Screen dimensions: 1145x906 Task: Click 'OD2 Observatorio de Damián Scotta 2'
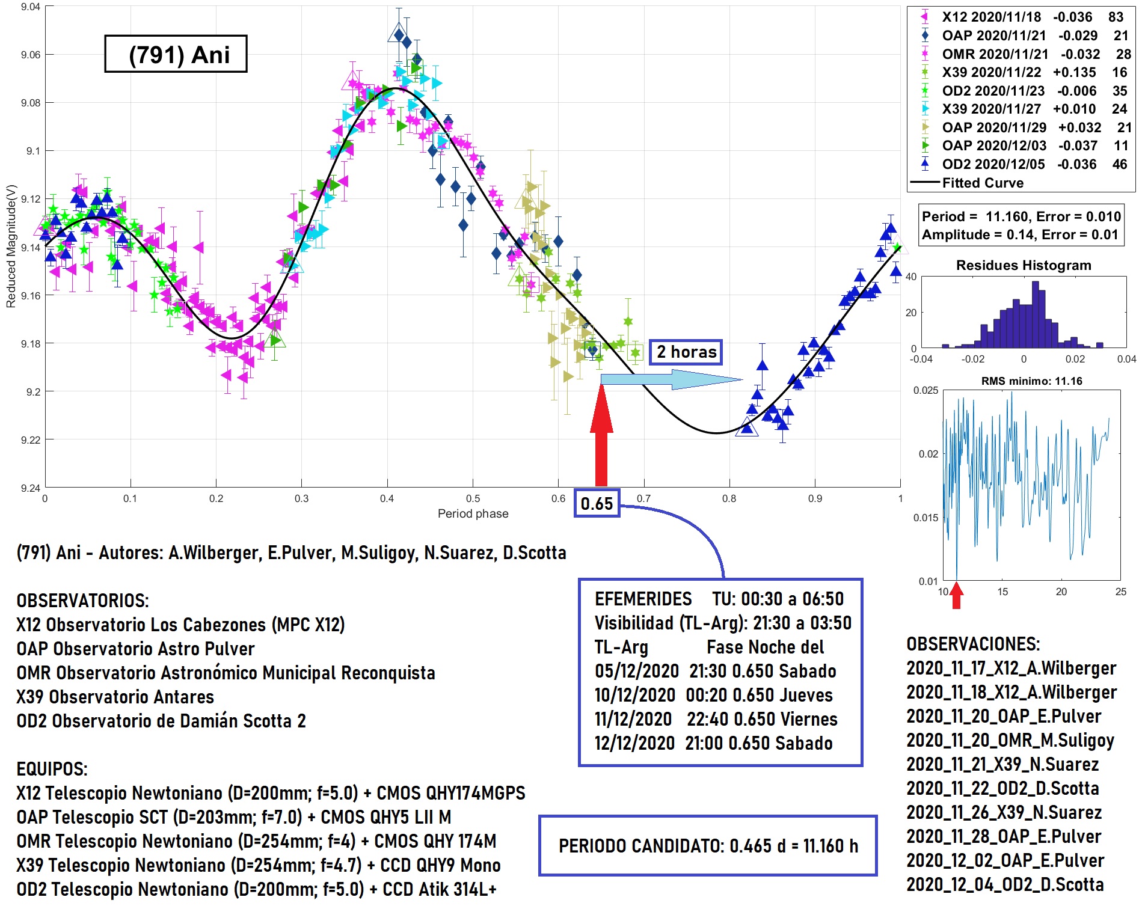coord(161,721)
